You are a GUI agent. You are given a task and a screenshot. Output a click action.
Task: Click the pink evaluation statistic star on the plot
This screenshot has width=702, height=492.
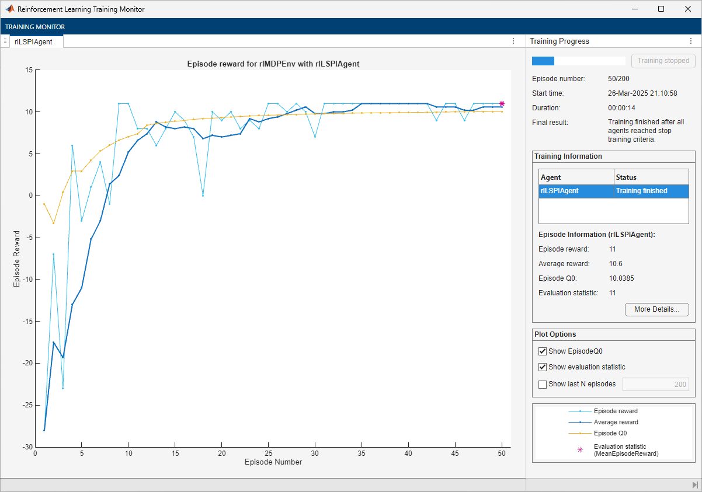pyautogui.click(x=502, y=103)
